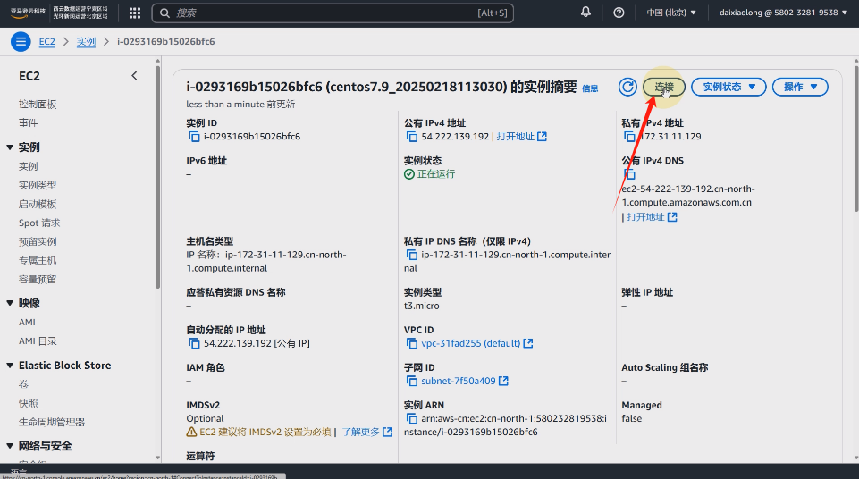This screenshot has width=859, height=479.
Task: Open 启动模板 in the sidebar
Action: click(x=38, y=204)
